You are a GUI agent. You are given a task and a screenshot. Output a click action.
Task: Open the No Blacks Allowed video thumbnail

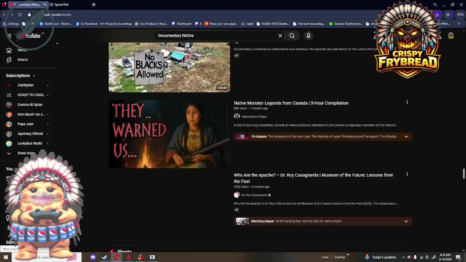click(x=169, y=67)
